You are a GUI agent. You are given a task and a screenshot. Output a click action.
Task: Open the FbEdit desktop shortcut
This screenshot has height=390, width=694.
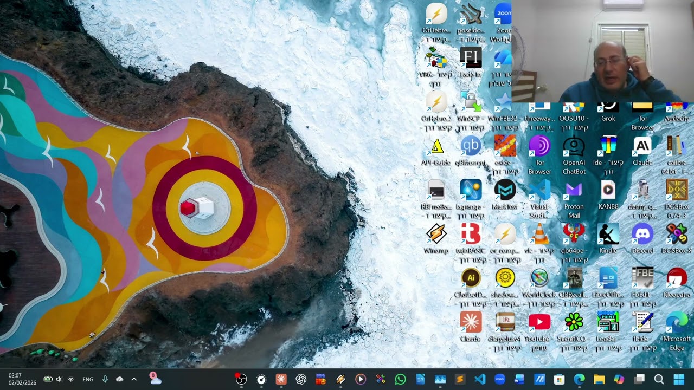coord(642,278)
